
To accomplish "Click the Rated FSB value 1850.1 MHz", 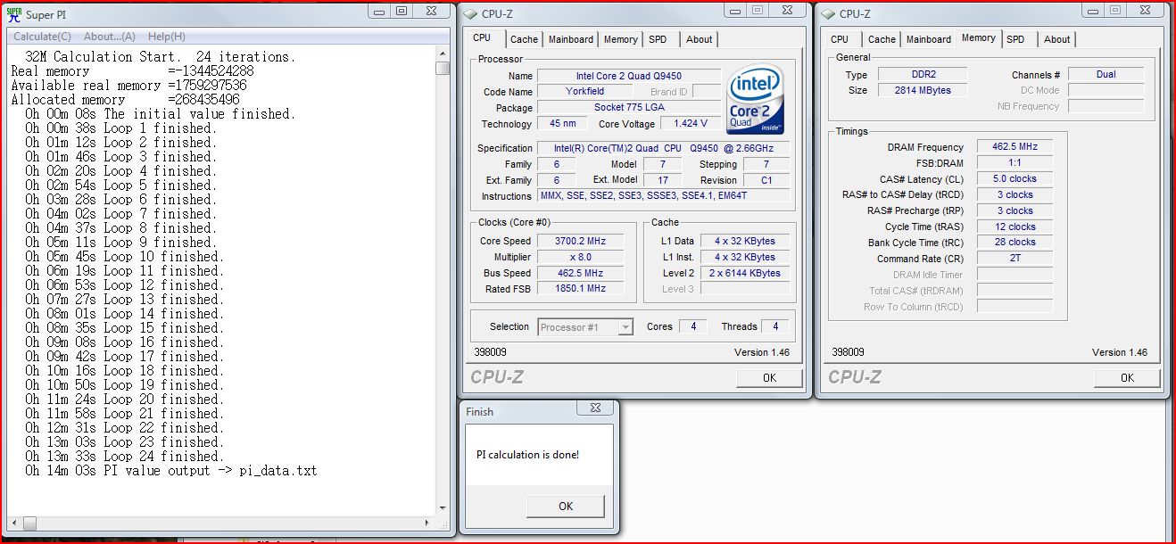I will click(582, 289).
